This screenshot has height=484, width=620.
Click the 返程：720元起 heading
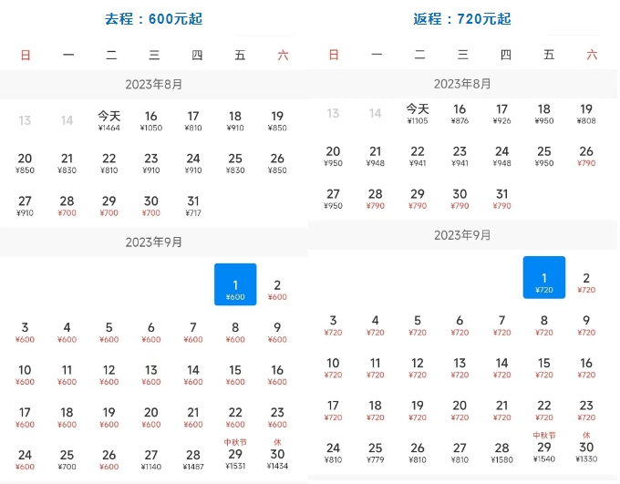461,18
